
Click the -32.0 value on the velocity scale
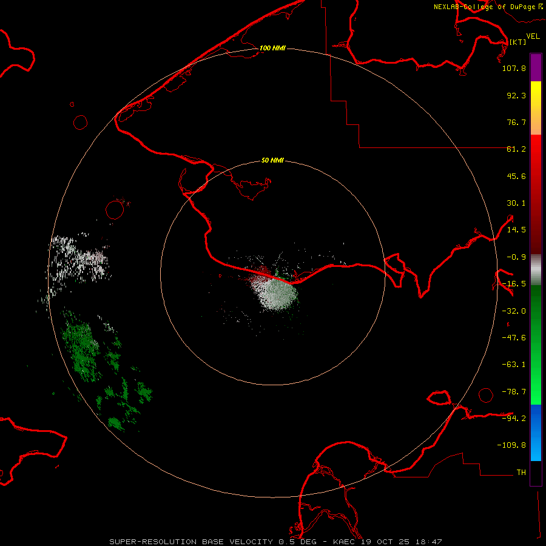514,311
